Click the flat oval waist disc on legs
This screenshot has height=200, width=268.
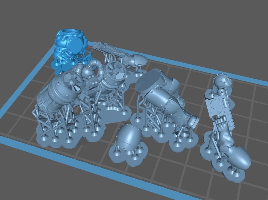click(149, 81)
